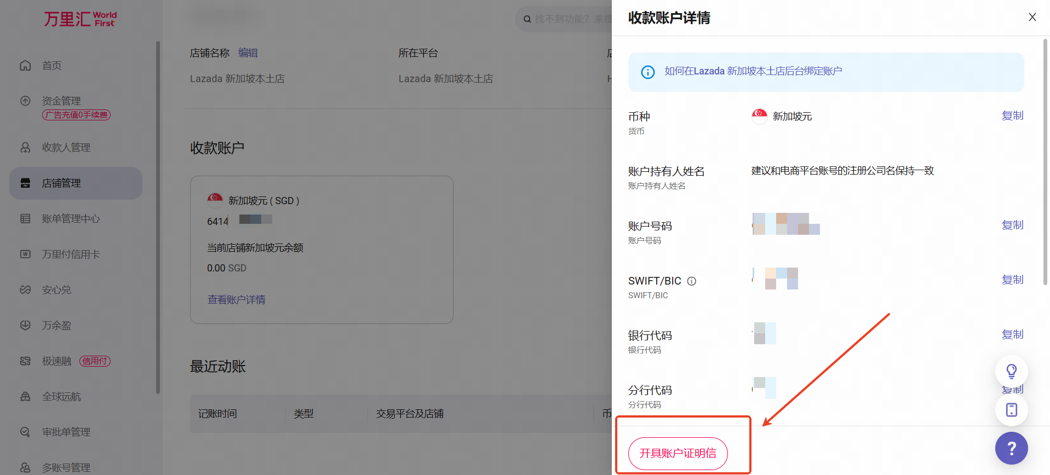Click the 账单管理中心 list icon
Viewport: 1050px width, 475px height.
(x=25, y=218)
